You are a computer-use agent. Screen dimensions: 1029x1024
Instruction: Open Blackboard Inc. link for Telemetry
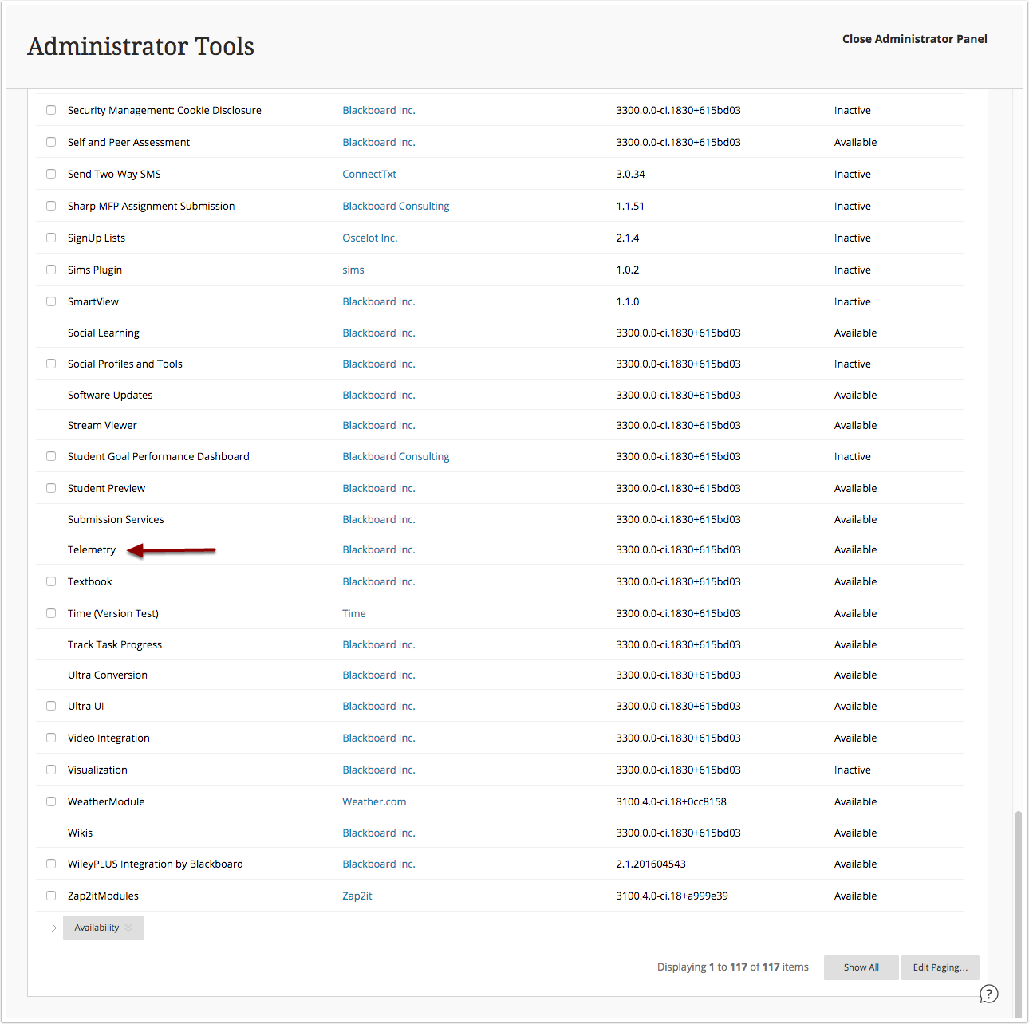pos(379,549)
